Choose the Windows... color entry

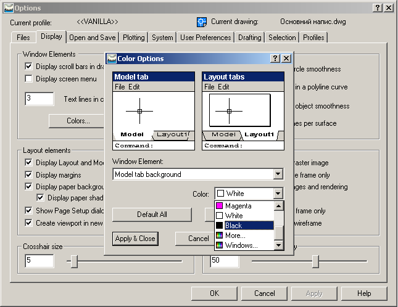point(244,245)
